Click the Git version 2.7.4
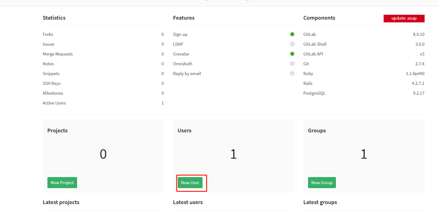This screenshot has height=216, width=439. 420,64
